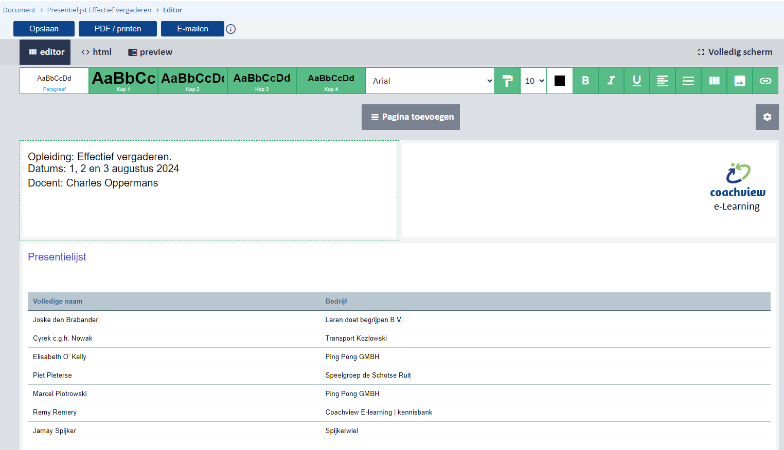Viewport: 784px width, 450px height.
Task: Insert a hyperlink with the link icon
Action: [x=765, y=81]
